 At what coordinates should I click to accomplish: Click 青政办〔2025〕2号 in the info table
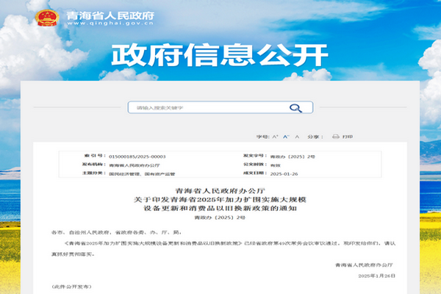[291, 157]
